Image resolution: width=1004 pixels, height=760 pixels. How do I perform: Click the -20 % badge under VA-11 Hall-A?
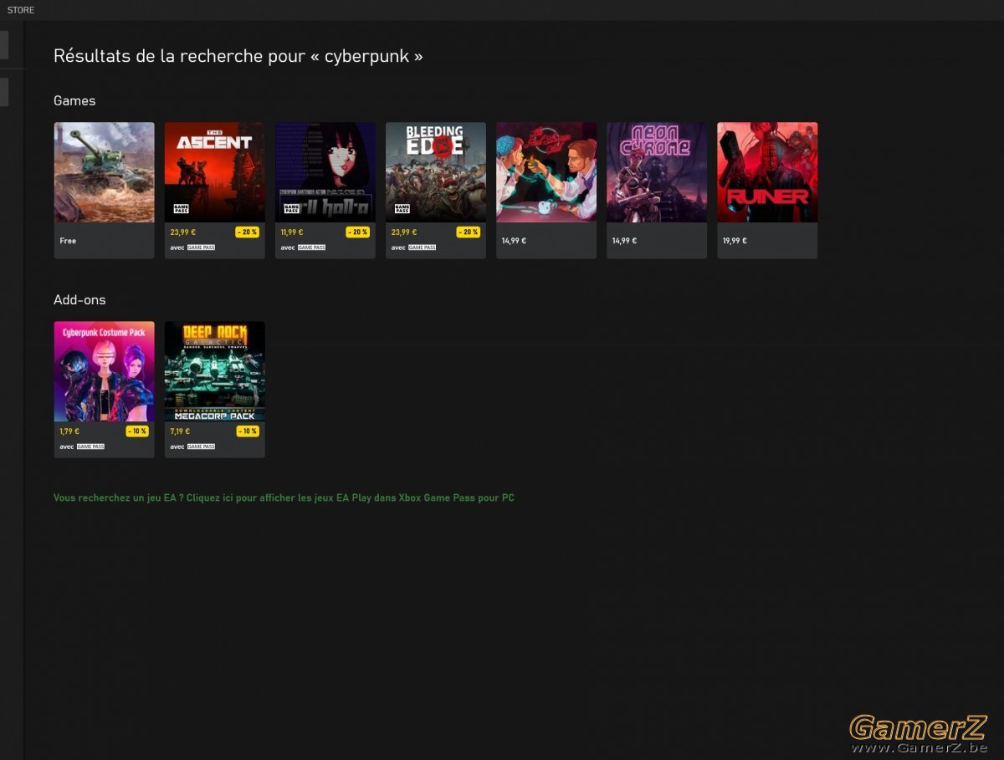pyautogui.click(x=357, y=232)
